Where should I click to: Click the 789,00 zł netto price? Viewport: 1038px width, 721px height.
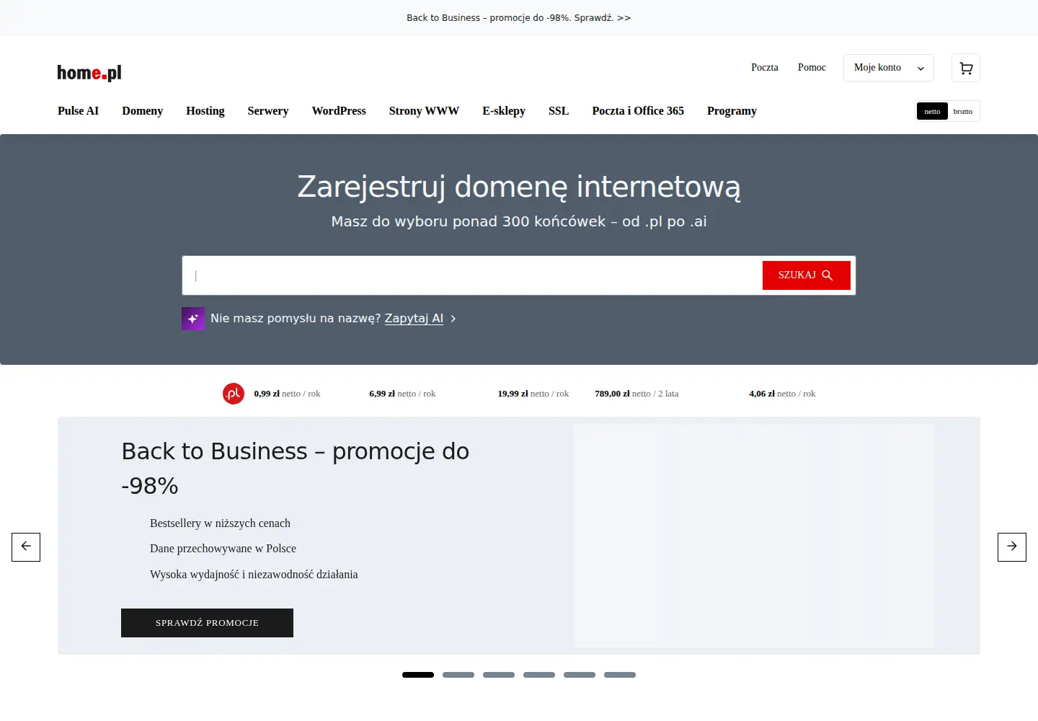click(x=636, y=394)
